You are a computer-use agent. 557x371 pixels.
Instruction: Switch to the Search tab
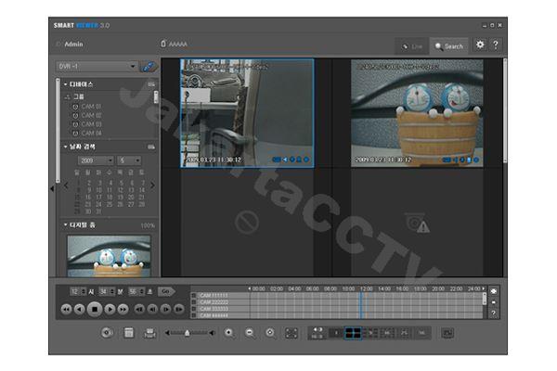448,45
